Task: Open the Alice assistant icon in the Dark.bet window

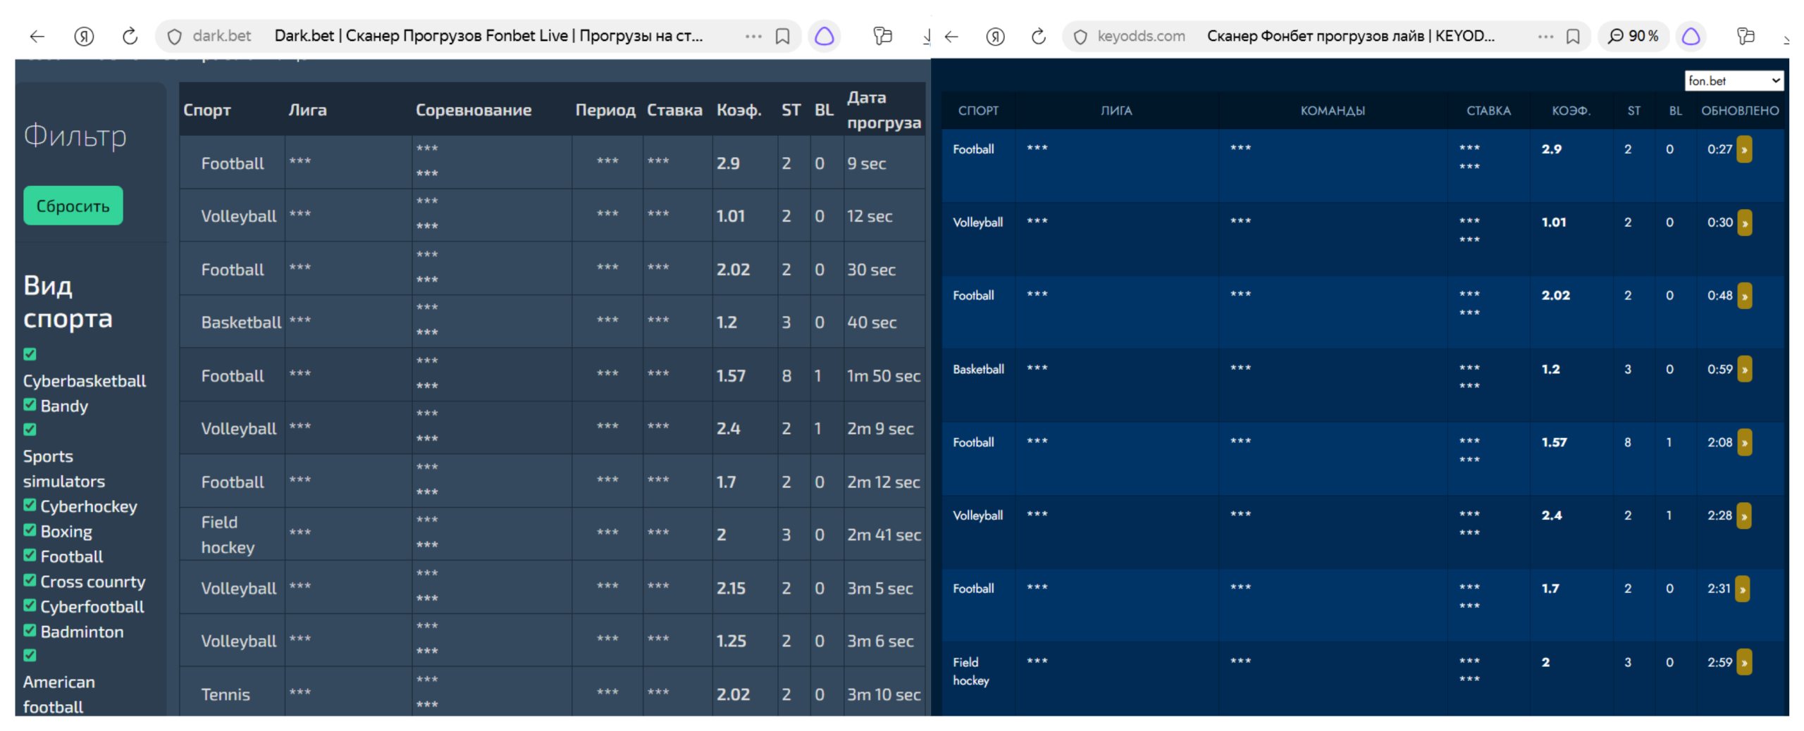Action: (x=824, y=36)
